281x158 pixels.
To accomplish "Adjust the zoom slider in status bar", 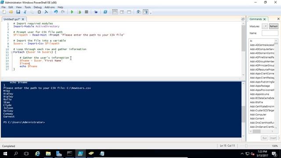I will [x=246, y=146].
